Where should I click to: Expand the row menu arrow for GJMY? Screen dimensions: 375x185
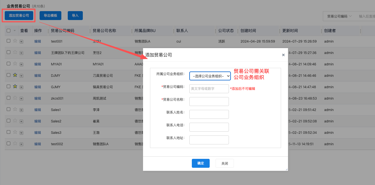click(x=21, y=87)
